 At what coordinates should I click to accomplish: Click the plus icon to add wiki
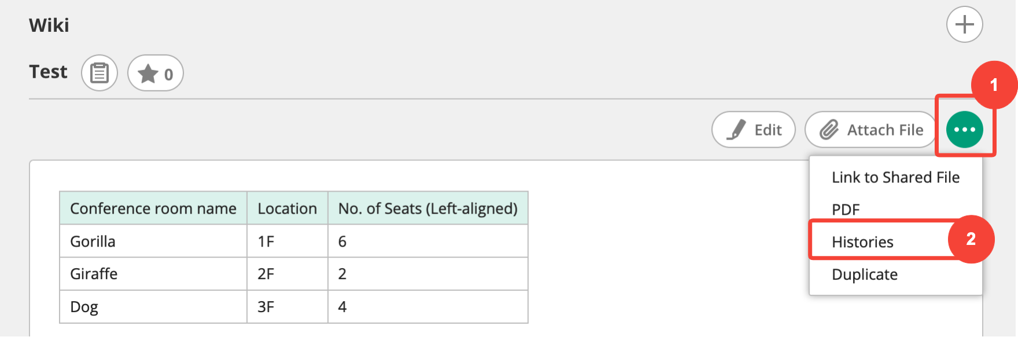[x=964, y=24]
